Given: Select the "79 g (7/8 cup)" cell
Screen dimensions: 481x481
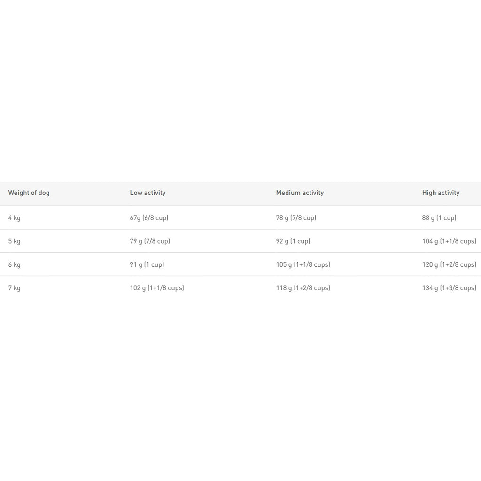Looking at the screenshot, I should coord(150,241).
